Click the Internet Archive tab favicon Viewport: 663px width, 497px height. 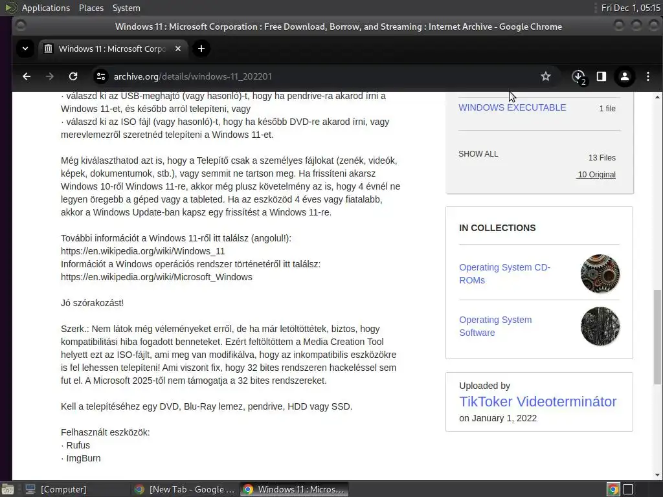coord(49,49)
